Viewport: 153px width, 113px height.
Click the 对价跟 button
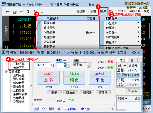click(71, 92)
